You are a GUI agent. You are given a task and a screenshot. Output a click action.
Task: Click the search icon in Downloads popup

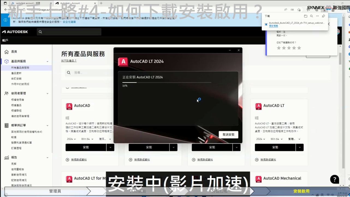click(312, 16)
